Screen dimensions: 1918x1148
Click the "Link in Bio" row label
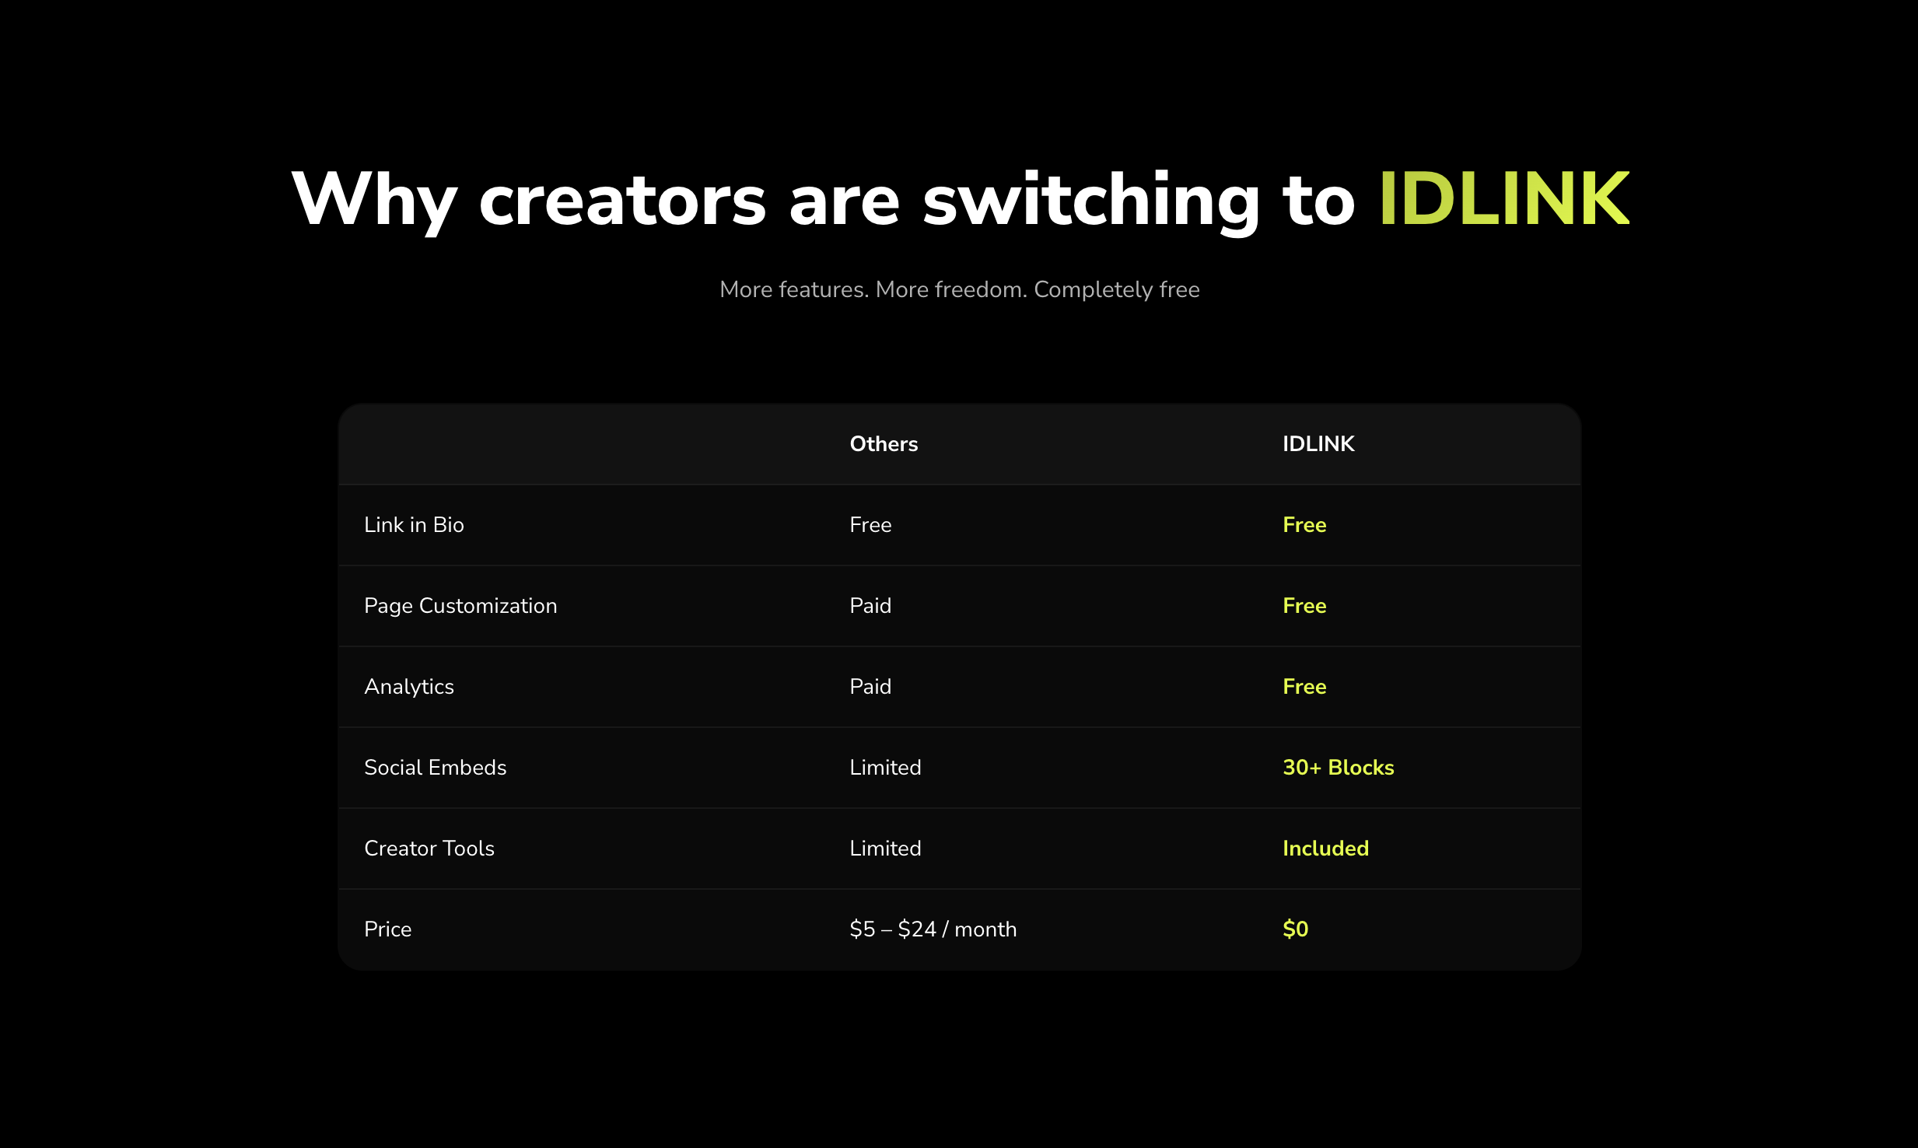pyautogui.click(x=414, y=524)
